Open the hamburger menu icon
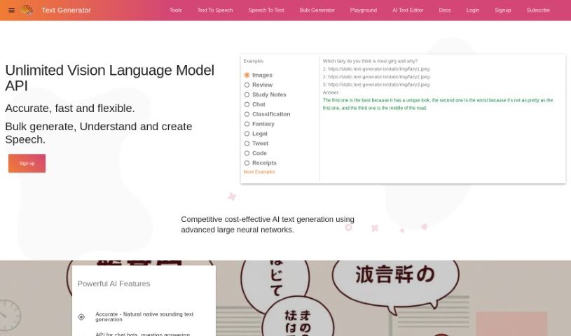 pyautogui.click(x=11, y=10)
